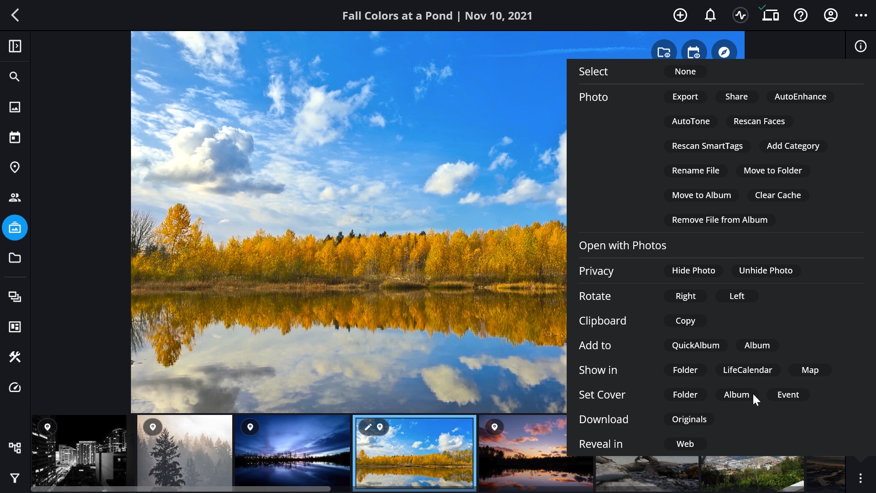Screen dimensions: 876x493
Task: Download Originals
Action: (x=689, y=420)
